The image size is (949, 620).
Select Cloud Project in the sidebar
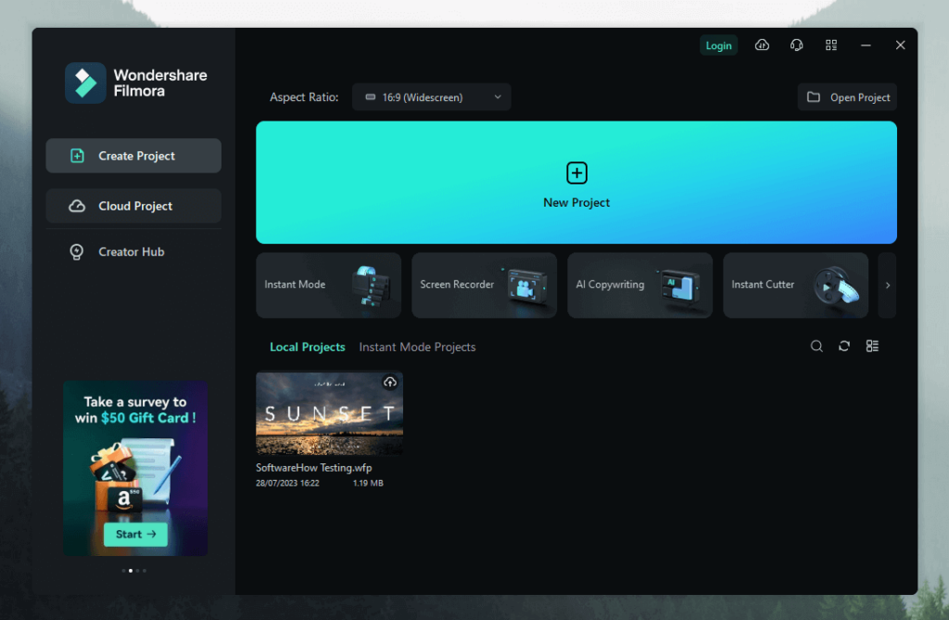pos(133,206)
